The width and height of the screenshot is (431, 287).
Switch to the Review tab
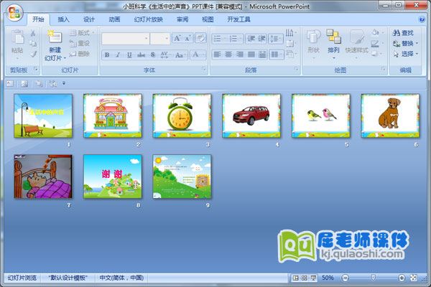pos(182,19)
